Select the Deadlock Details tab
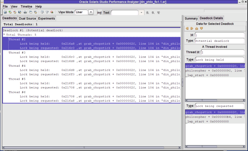 (x=211, y=18)
